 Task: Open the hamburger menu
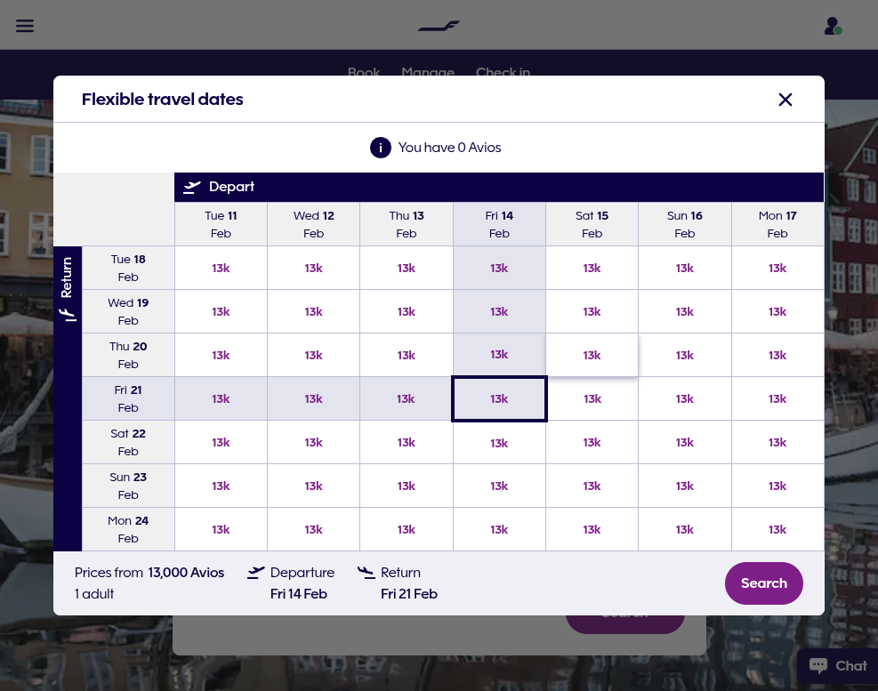(25, 26)
